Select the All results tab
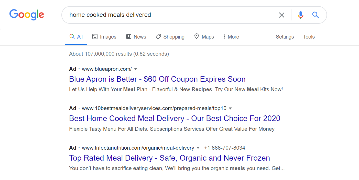 click(x=76, y=37)
